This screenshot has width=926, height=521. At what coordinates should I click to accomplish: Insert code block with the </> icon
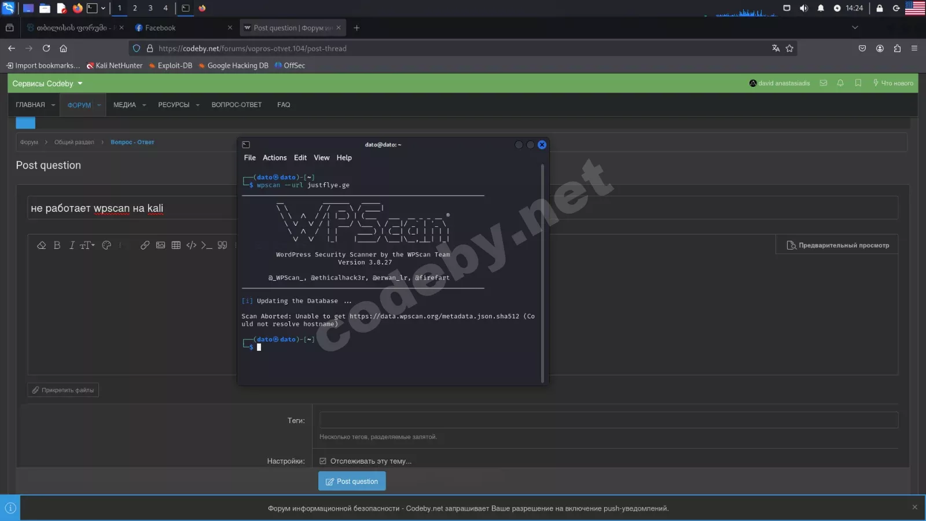pos(191,245)
